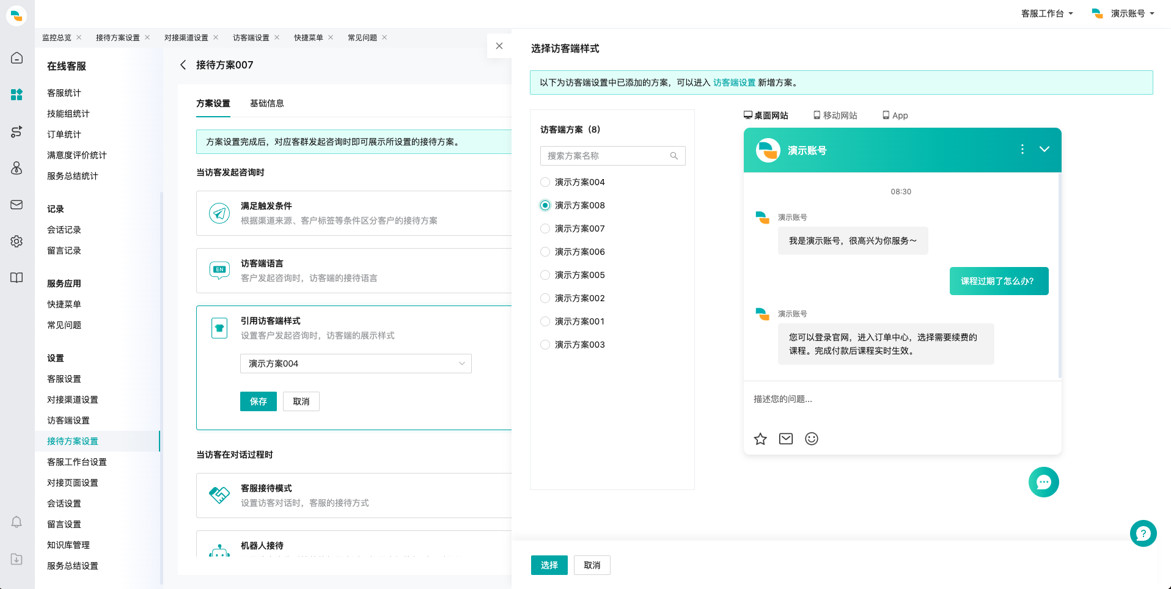Screen dimensions: 1171x589
Task: Click the chat preview scrollbar
Action: click(x=1060, y=275)
